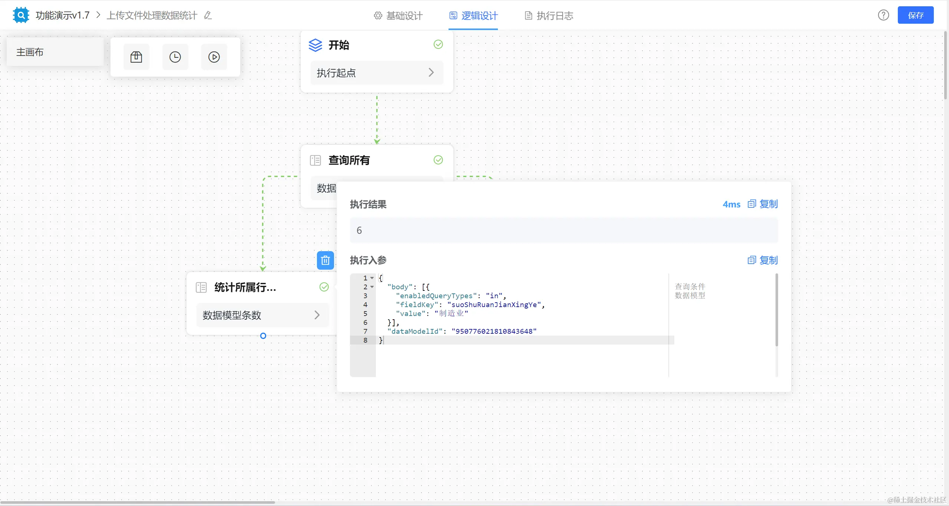
Task: Collapse line 2 fold arrow in JSON
Action: [372, 287]
